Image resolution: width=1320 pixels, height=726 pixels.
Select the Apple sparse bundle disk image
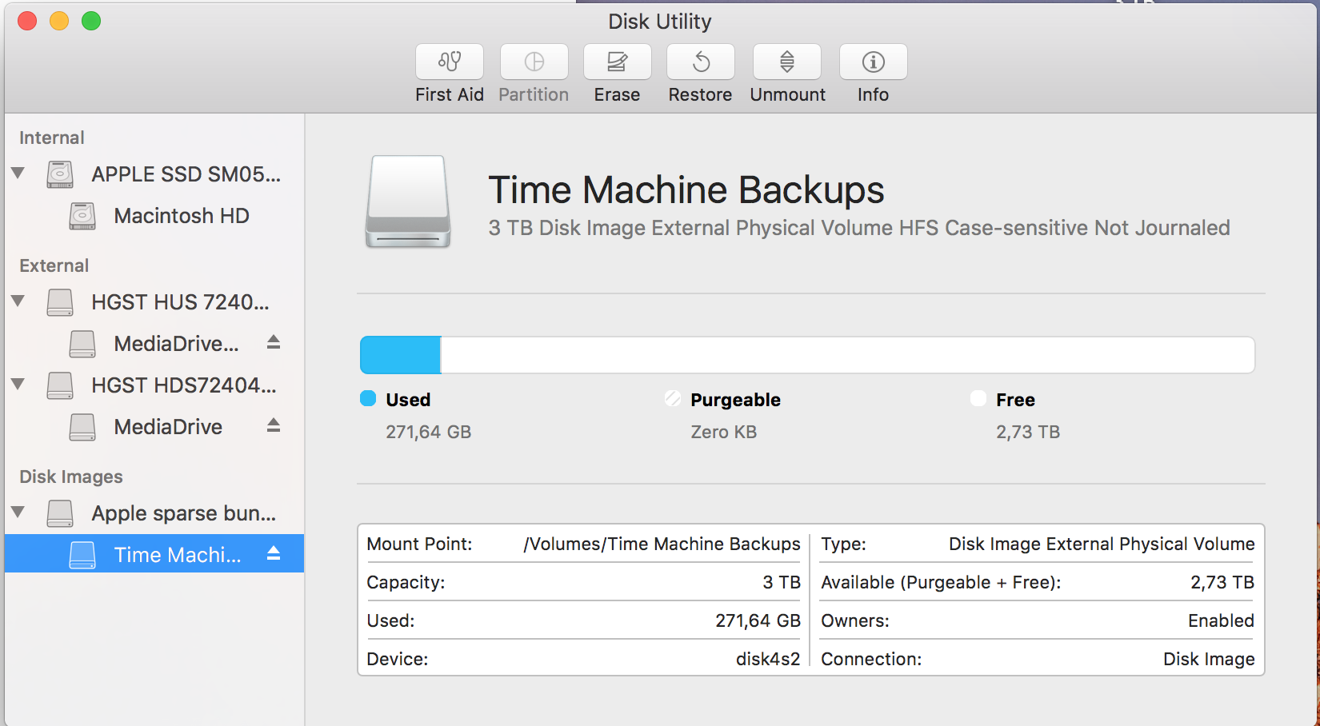[183, 513]
